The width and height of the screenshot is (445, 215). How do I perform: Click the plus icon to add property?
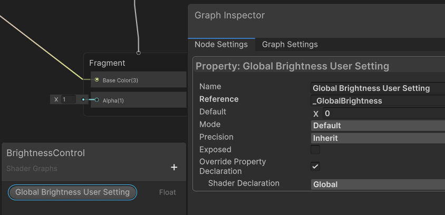pos(174,168)
